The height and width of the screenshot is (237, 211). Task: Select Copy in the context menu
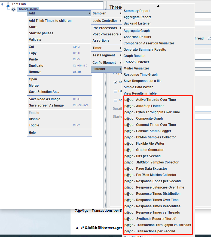59,53
